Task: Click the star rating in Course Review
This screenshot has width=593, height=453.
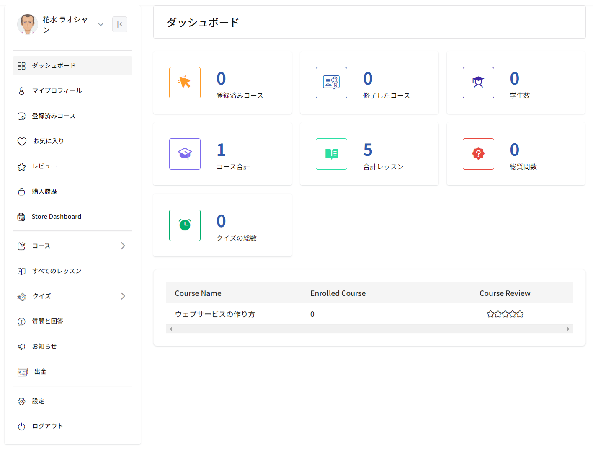Action: coord(505,314)
